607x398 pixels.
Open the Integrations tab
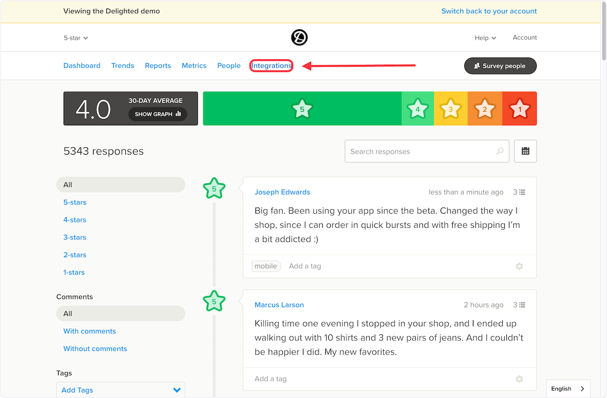coord(272,66)
